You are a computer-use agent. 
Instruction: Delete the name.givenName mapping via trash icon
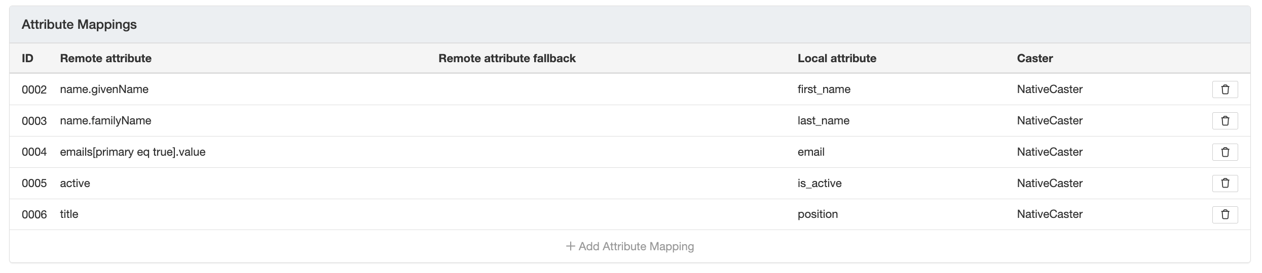click(1224, 89)
